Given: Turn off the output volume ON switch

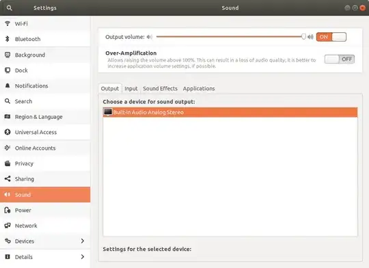Looking at the screenshot, I should (331, 37).
